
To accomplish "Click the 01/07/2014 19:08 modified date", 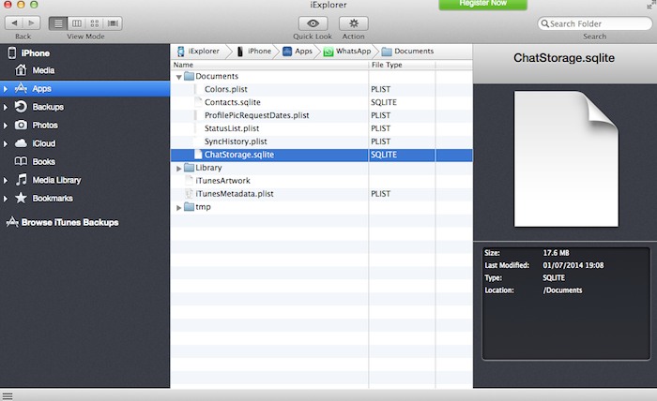I will coord(573,265).
